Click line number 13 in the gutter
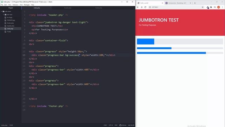The width and height of the screenshot is (225, 127). click(x=24, y=55)
